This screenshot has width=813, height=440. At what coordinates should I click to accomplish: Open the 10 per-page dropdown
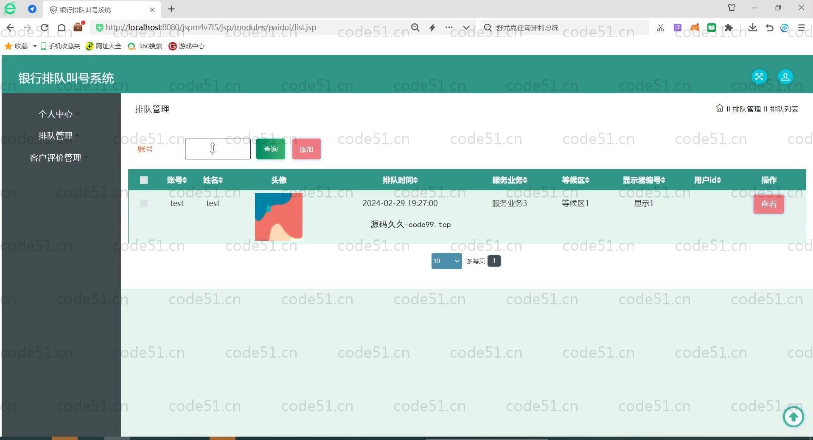click(x=446, y=261)
